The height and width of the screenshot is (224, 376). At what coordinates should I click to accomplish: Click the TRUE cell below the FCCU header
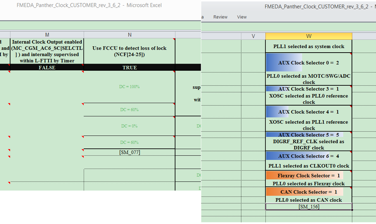click(x=129, y=68)
